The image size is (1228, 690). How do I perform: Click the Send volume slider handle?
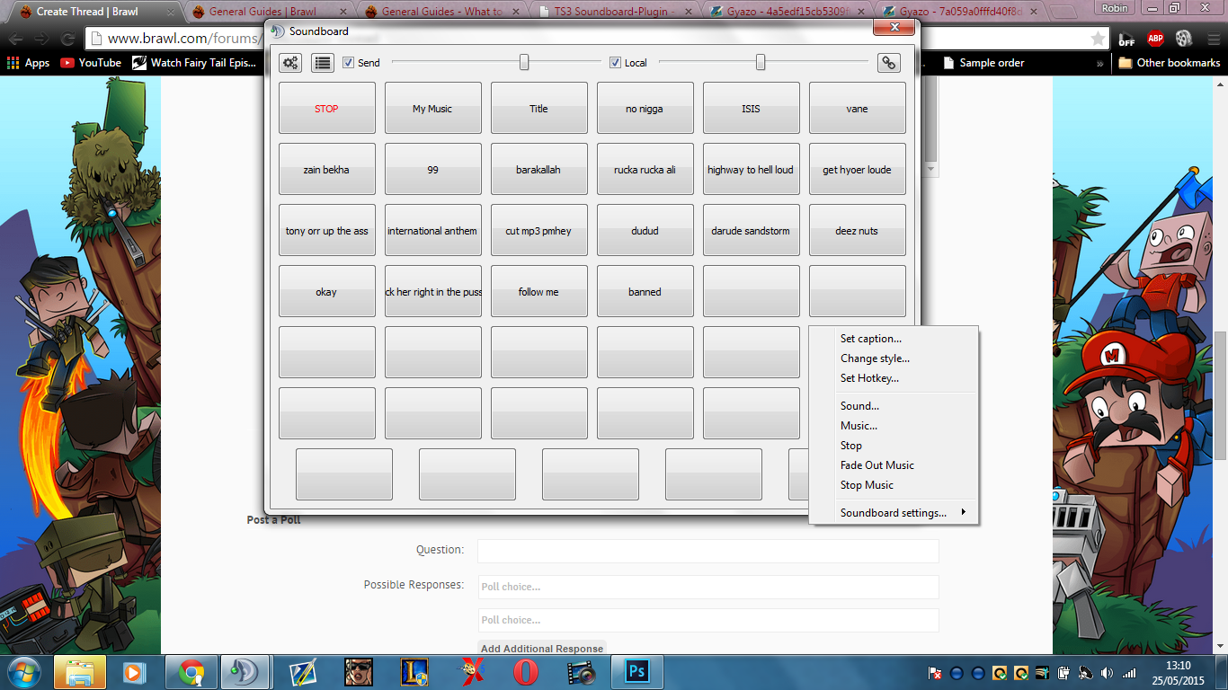tap(524, 62)
